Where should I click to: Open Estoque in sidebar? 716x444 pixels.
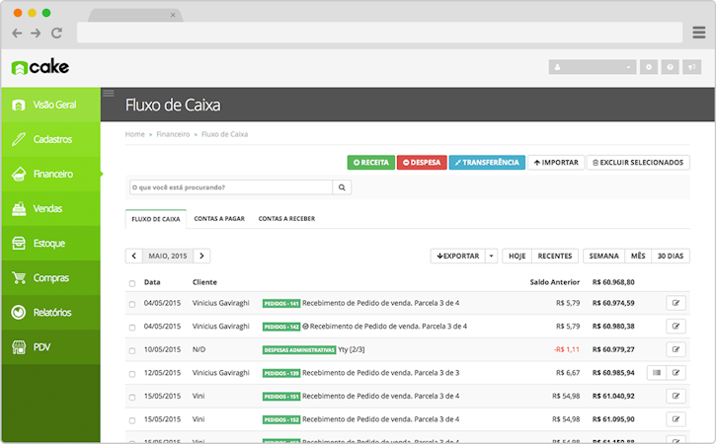(50, 244)
